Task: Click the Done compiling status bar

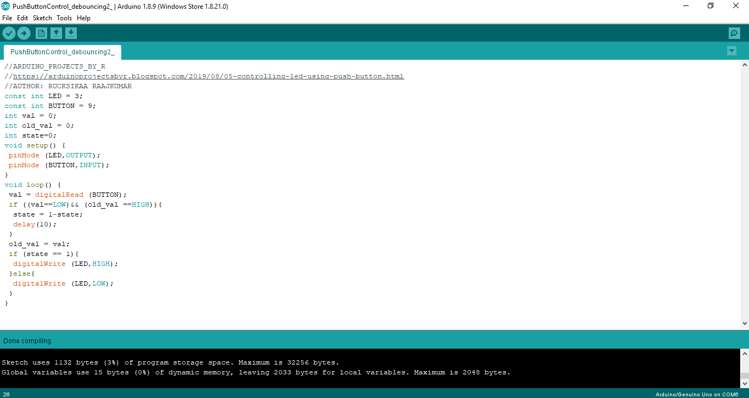Action: click(x=27, y=340)
